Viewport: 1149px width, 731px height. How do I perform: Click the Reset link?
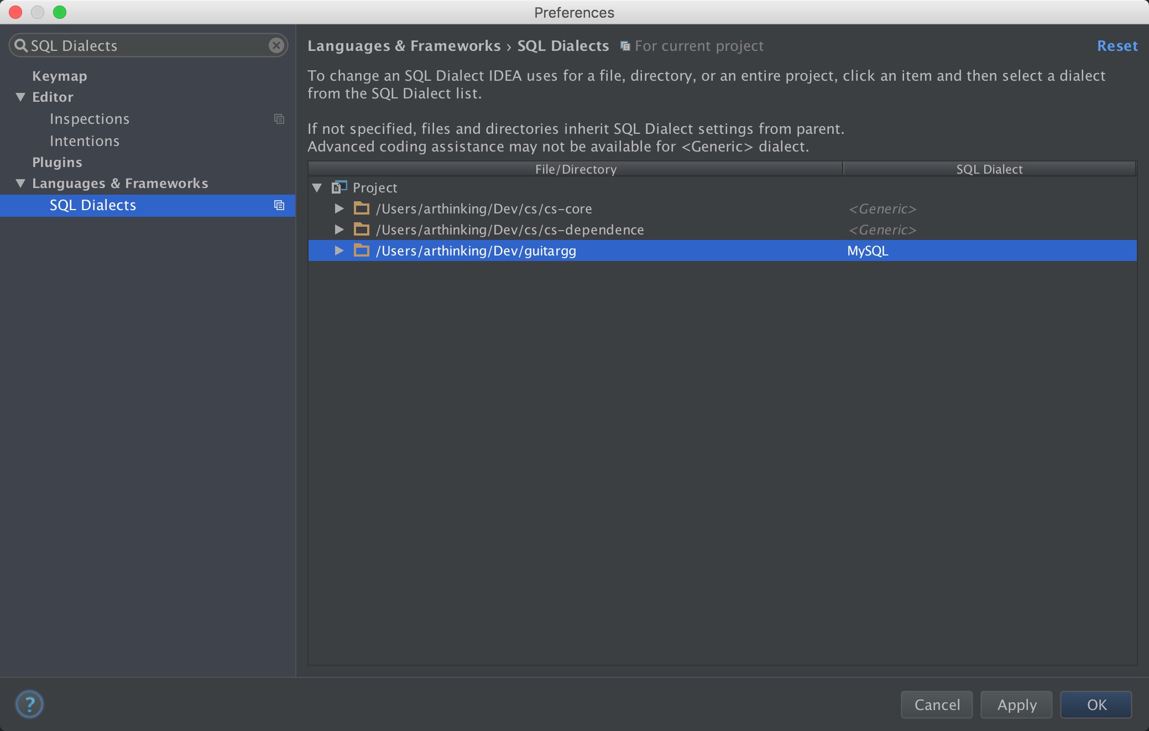(1117, 46)
